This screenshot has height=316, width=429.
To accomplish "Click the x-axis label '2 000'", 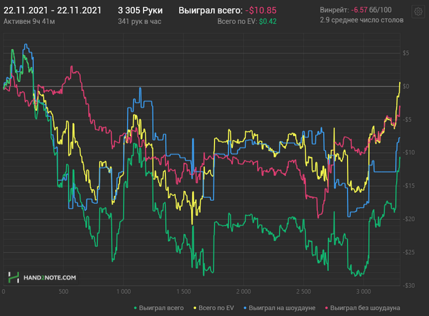I will [x=243, y=292].
